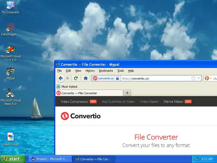Bookmark page with the star icon
Screen dimensions: 217x163
(x=193, y=79)
